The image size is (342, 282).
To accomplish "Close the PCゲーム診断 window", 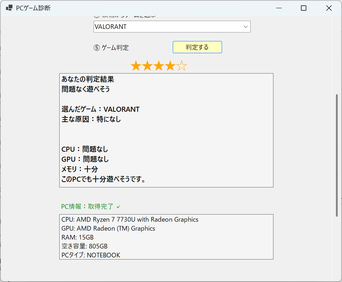I will 329,8.
